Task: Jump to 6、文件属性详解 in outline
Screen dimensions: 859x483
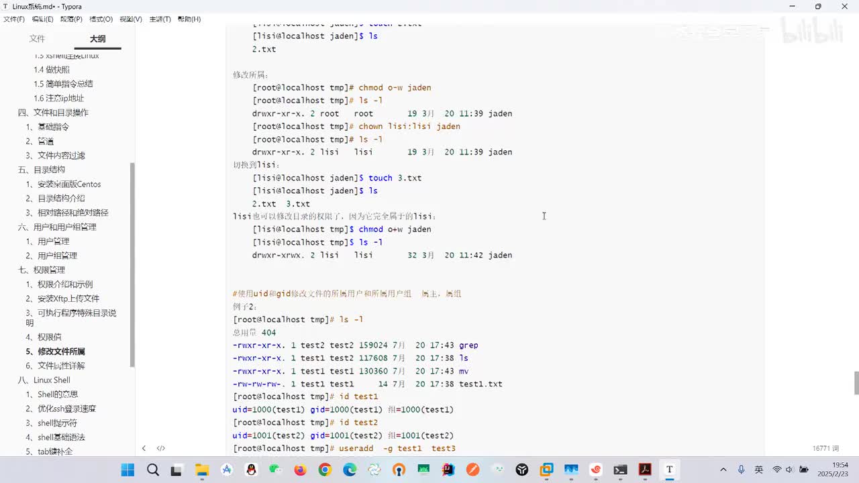Action: pos(56,366)
